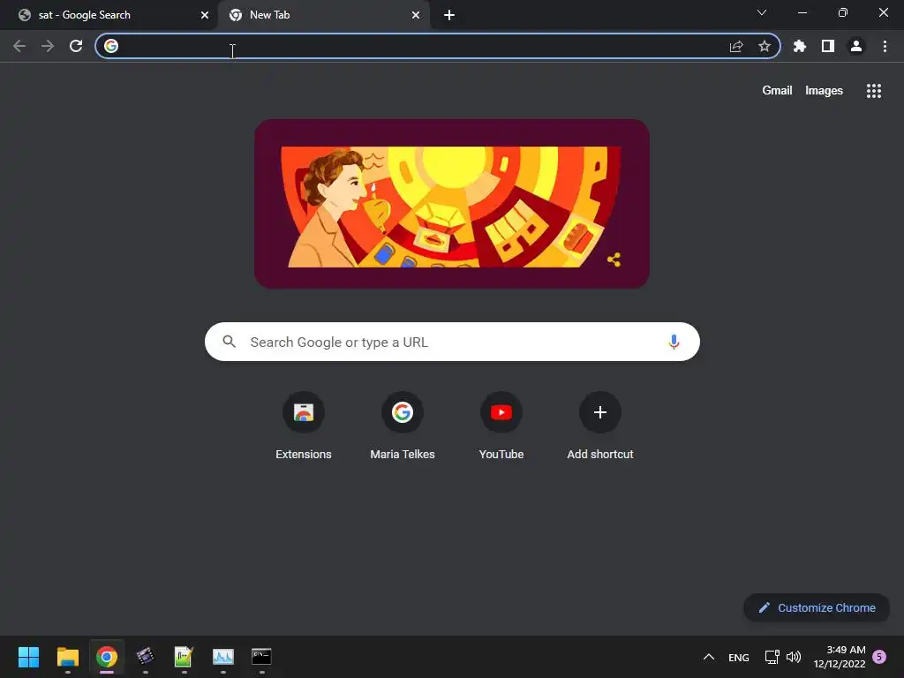Viewport: 904px width, 678px height.
Task: Open the Extensions puzzle icon
Action: [x=800, y=46]
